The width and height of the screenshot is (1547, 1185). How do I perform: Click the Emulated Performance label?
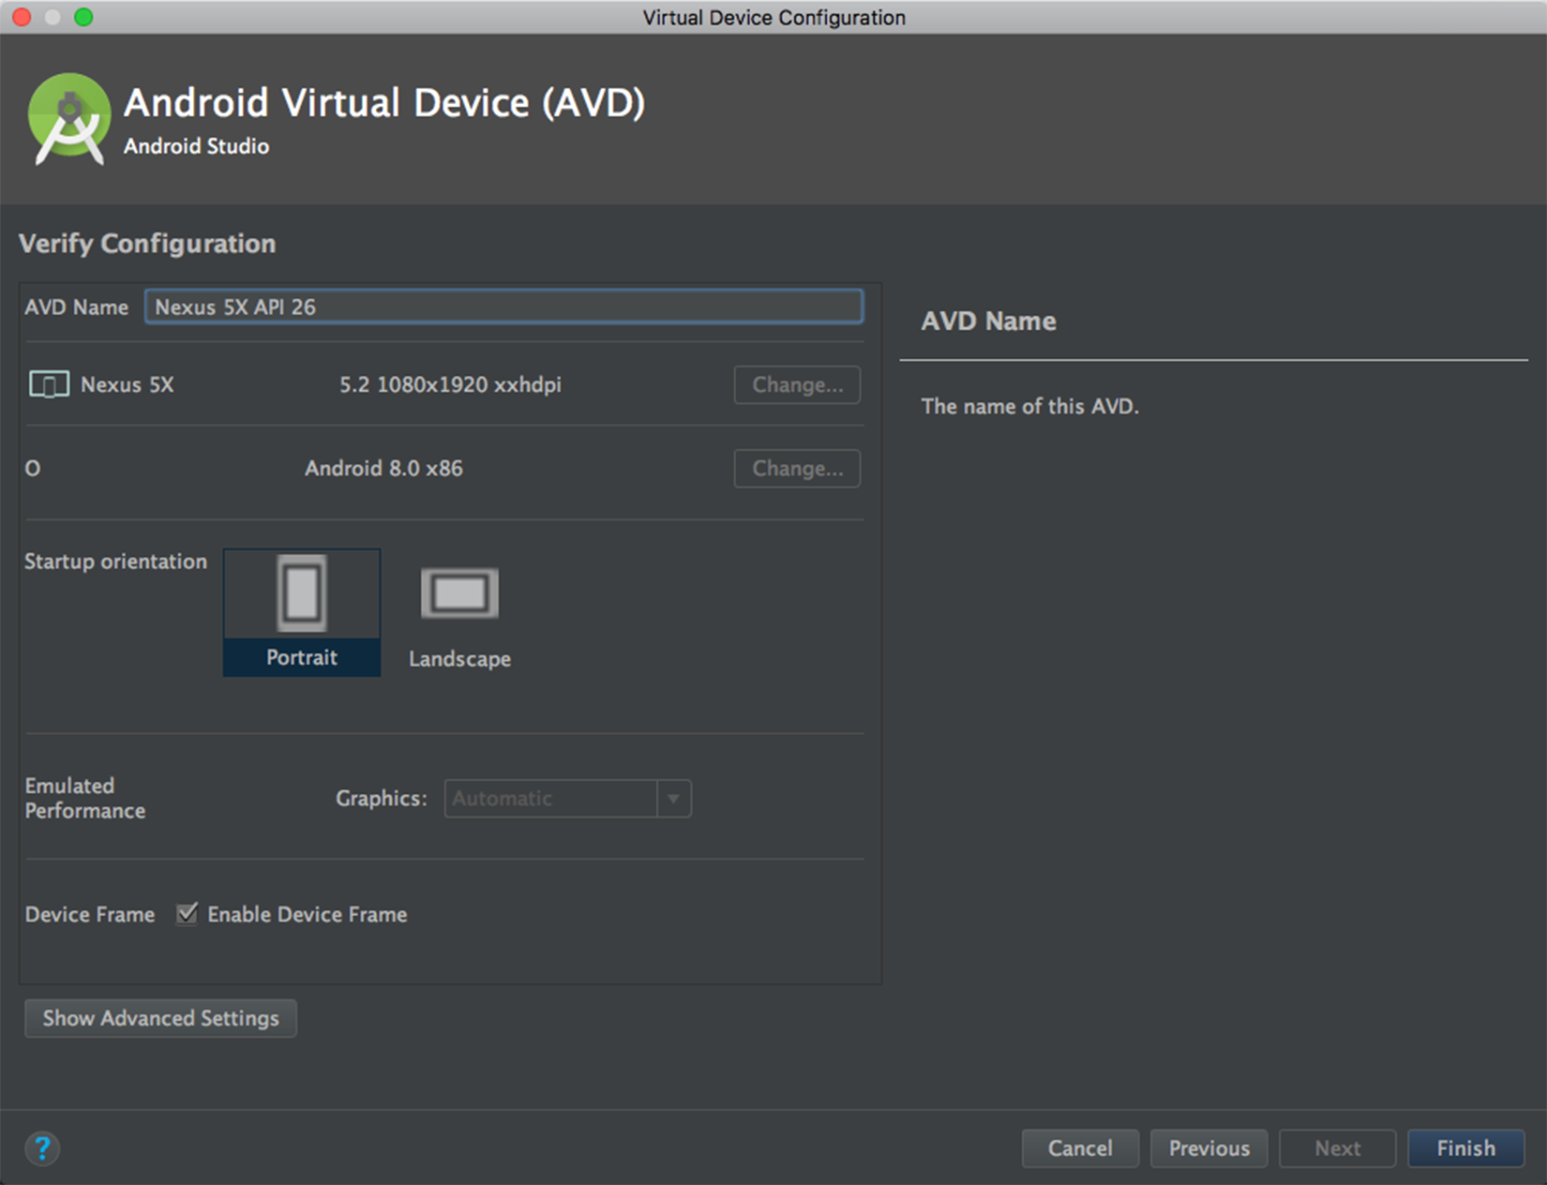(x=85, y=798)
